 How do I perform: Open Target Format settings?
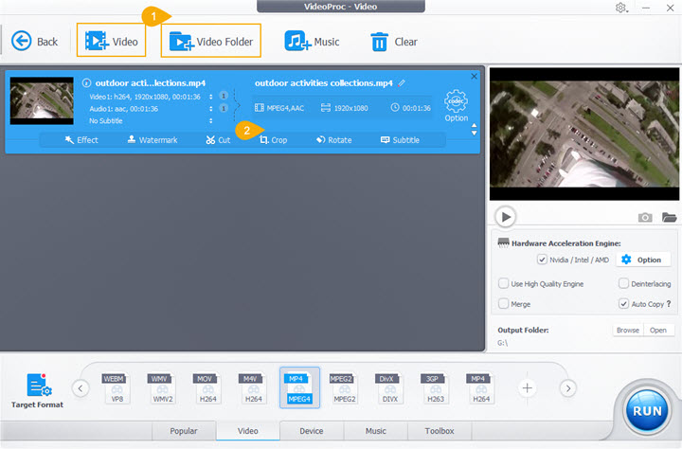pyautogui.click(x=37, y=390)
